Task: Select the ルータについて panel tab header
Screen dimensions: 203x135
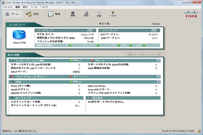Action: (17, 25)
